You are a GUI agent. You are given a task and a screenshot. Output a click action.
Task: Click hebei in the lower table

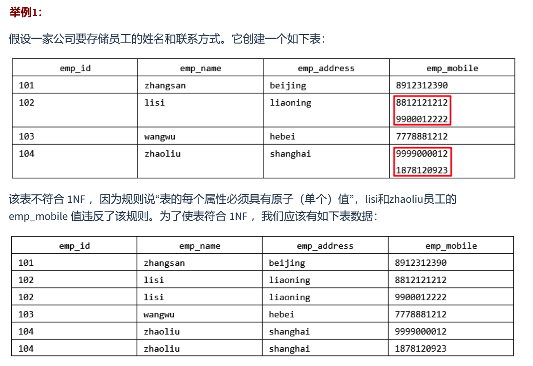pyautogui.click(x=282, y=314)
